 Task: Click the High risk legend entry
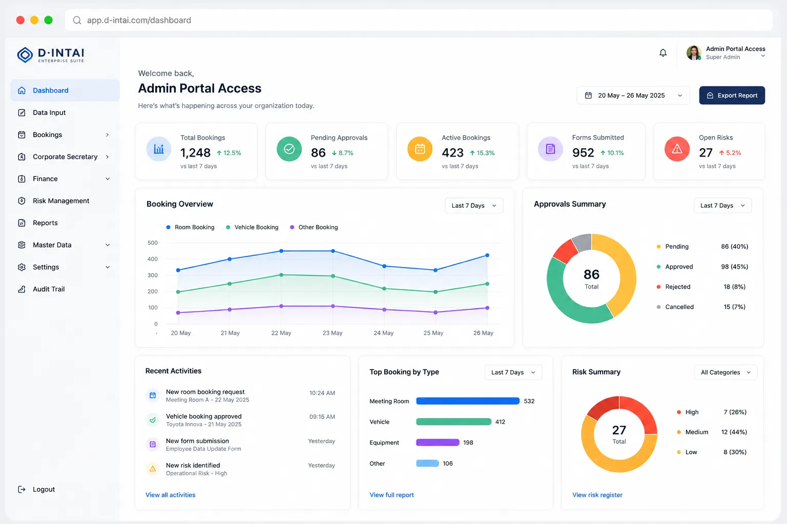711,412
